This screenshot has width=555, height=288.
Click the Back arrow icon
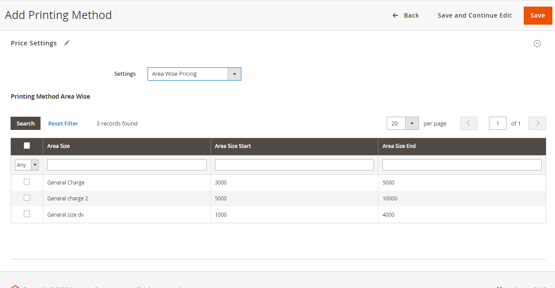point(396,15)
